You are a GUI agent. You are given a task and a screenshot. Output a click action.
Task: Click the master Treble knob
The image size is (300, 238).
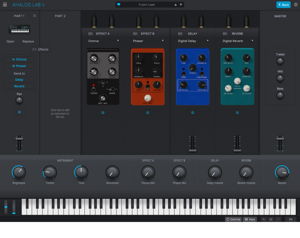coord(280,61)
